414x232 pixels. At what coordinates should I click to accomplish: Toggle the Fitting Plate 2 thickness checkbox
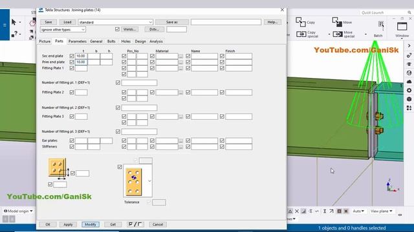point(72,92)
